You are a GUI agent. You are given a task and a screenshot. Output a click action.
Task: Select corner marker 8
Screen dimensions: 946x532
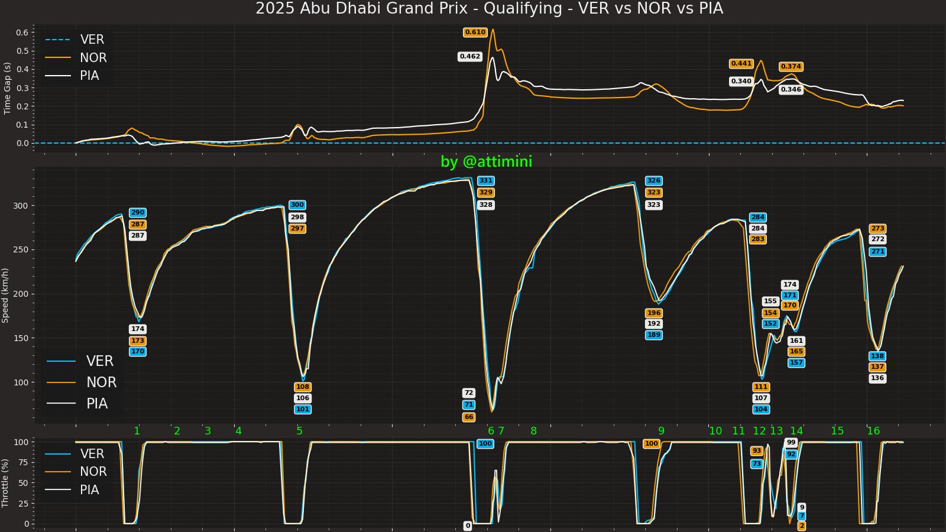(534, 431)
